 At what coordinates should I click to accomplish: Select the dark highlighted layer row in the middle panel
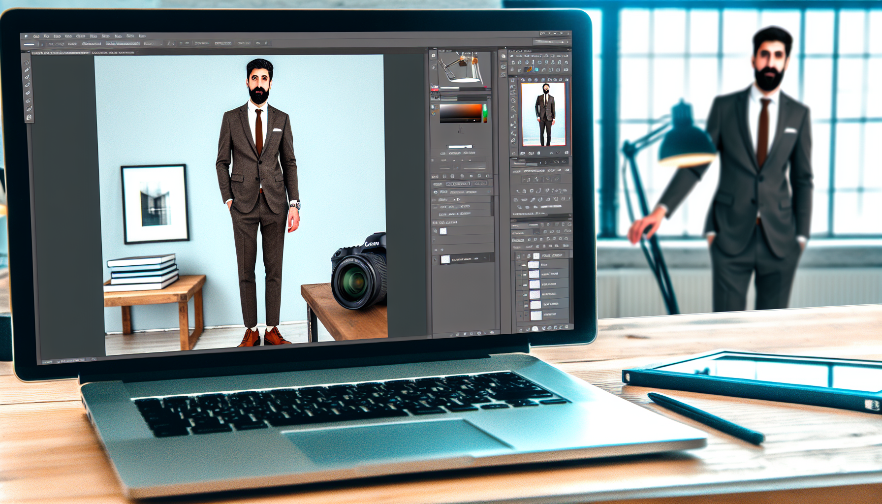(464, 259)
